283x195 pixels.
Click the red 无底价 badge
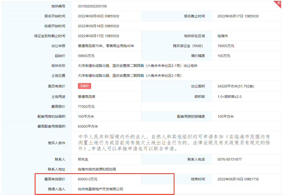tap(84, 86)
